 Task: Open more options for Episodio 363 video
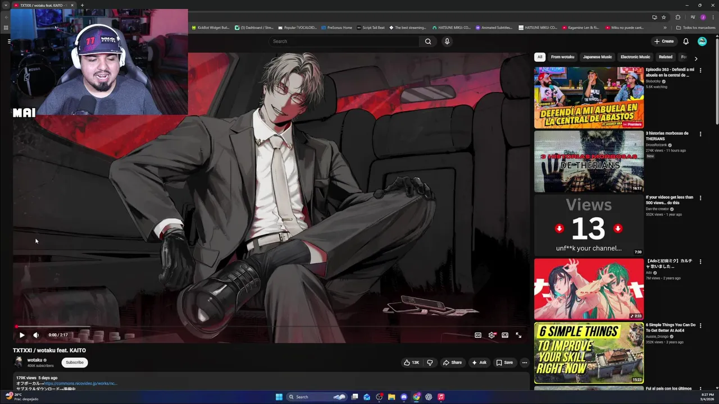[x=700, y=70]
